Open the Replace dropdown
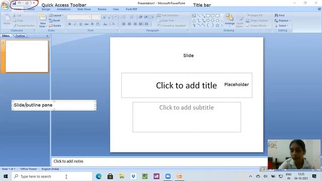The height and width of the screenshot is (181, 322). (x=283, y=21)
